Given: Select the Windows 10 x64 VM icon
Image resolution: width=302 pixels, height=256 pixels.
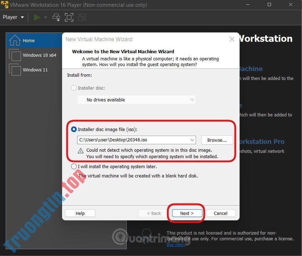Looking at the screenshot, I should coord(15,55).
